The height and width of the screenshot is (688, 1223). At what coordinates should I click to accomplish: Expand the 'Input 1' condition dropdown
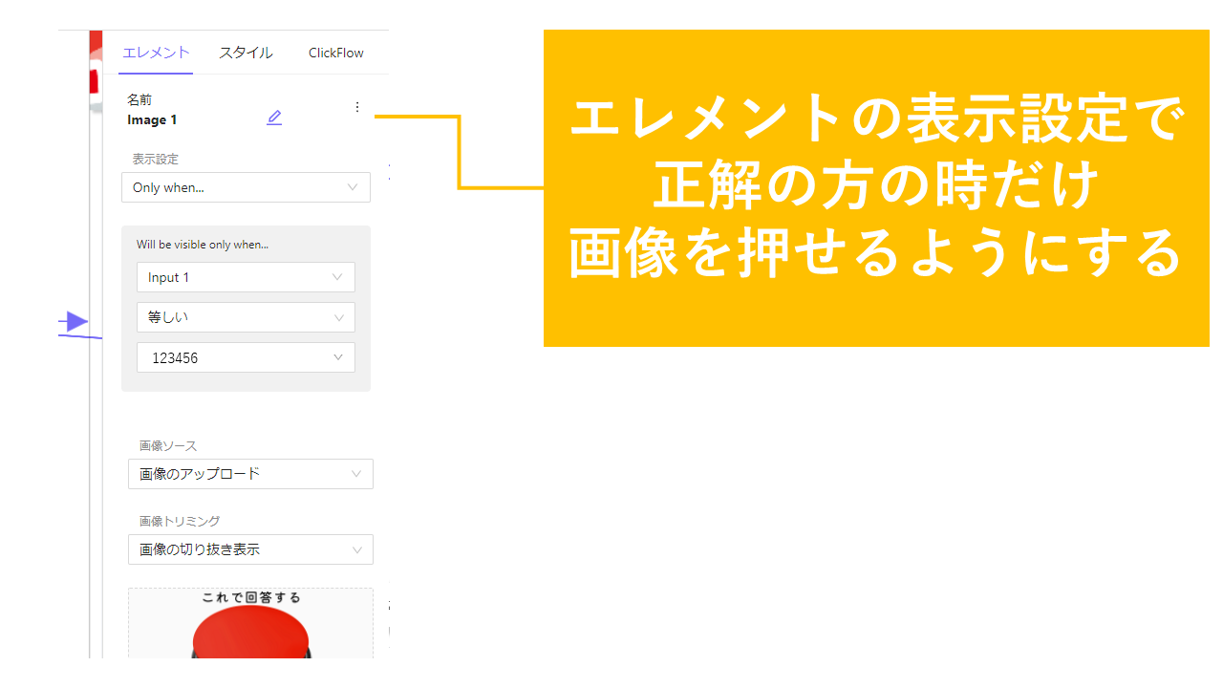point(246,277)
